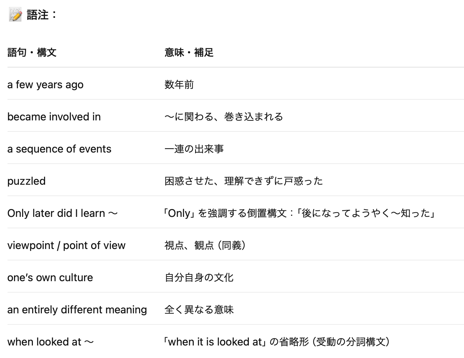Click the translation 数年前
The width and height of the screenshot is (464, 358).
179,85
